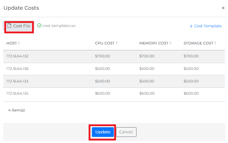Click the $600.00 storage cost cell

coord(191,93)
